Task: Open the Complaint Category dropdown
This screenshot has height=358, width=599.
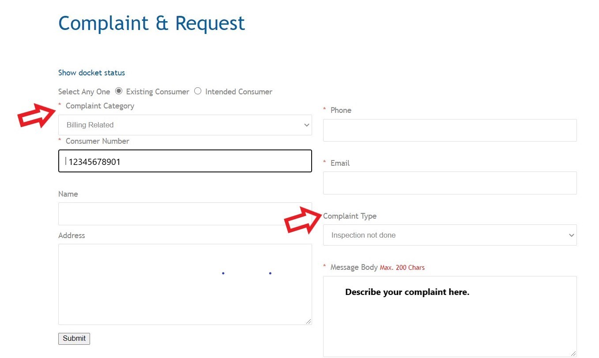Action: point(185,125)
